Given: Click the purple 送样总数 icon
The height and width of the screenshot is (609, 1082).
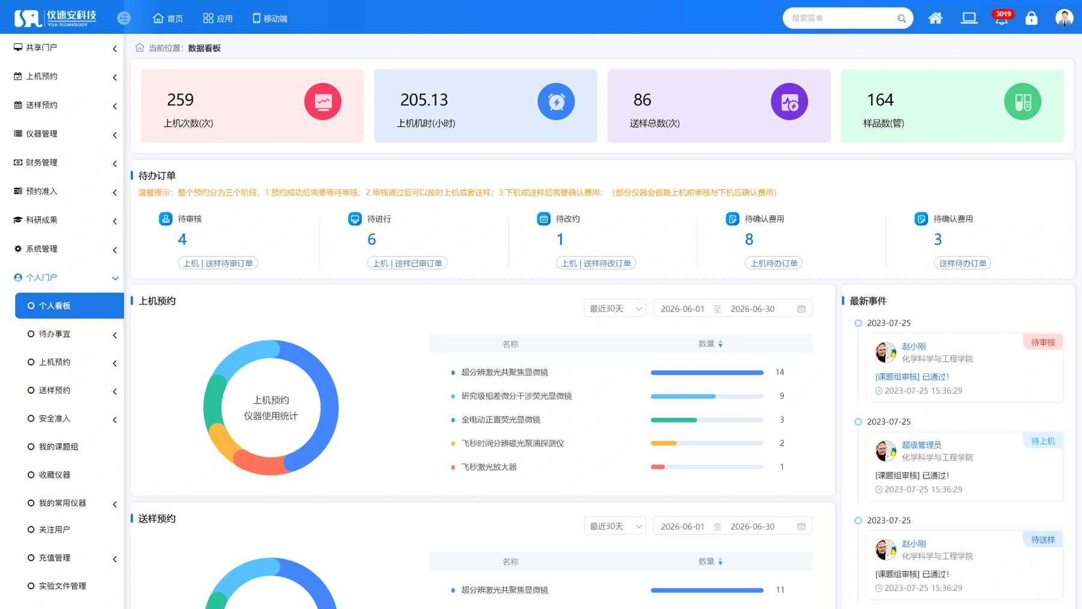Looking at the screenshot, I should coord(789,102).
